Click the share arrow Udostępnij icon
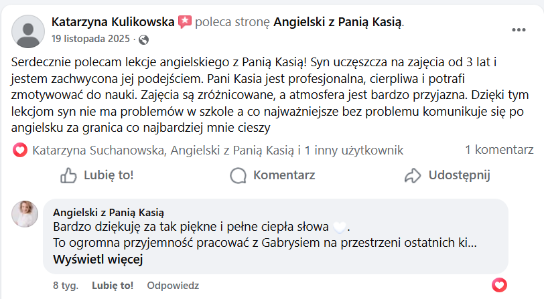The width and height of the screenshot is (544, 299). coord(413,175)
